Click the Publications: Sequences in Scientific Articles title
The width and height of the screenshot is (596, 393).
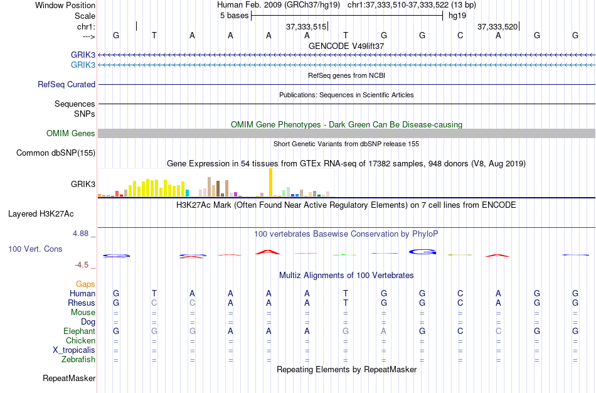coord(346,95)
